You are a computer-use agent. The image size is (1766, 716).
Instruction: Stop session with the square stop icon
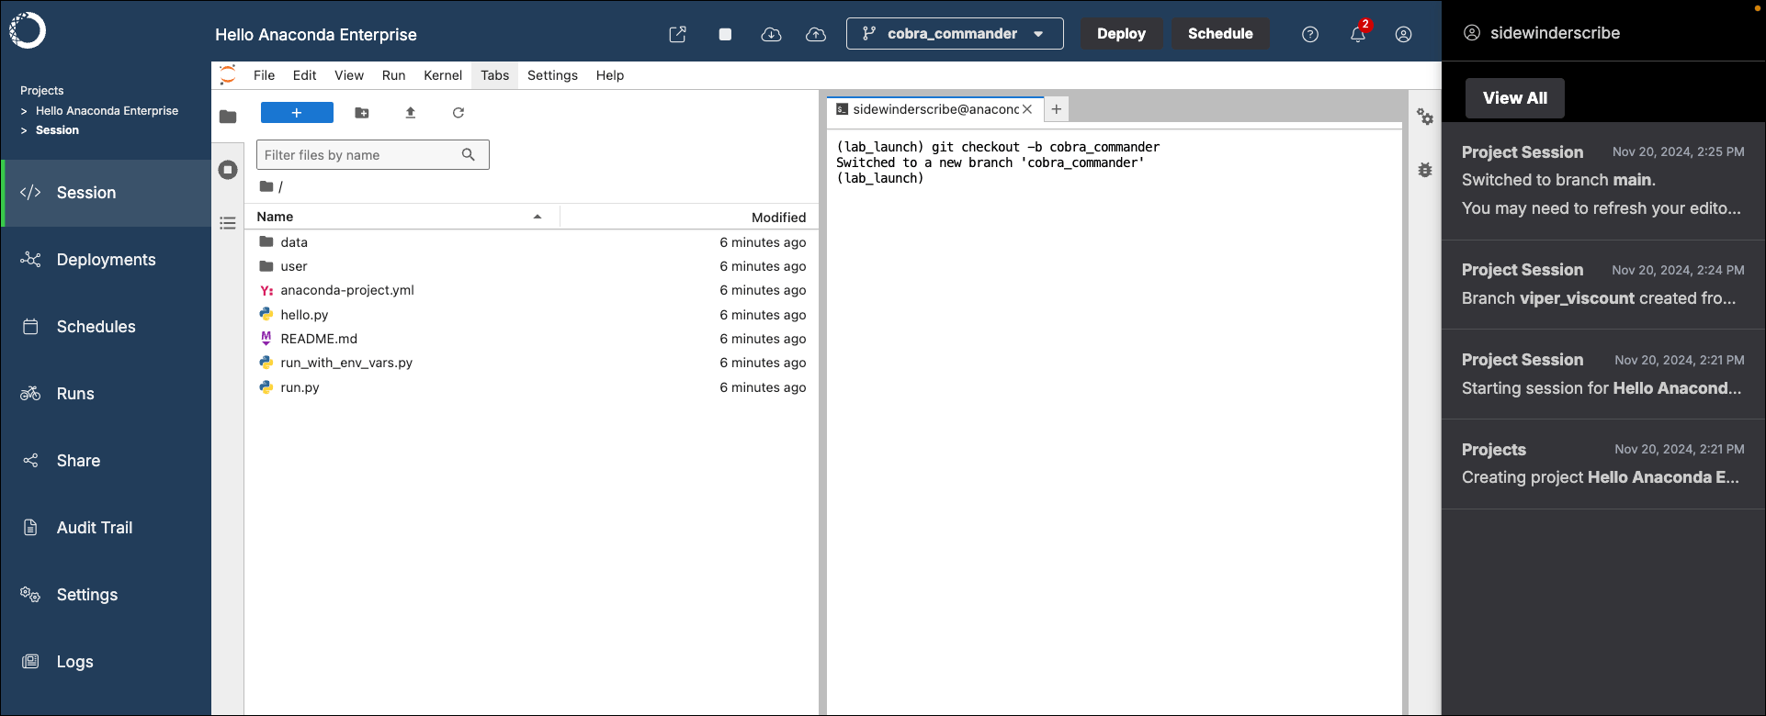coord(725,34)
